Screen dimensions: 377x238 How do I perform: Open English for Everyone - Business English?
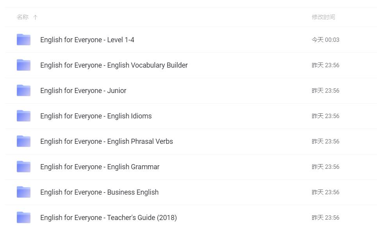tap(99, 192)
